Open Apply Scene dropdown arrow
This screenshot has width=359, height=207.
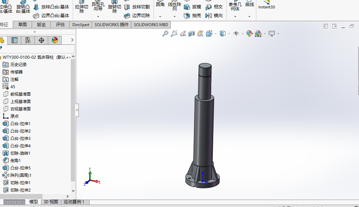pyautogui.click(x=265, y=34)
